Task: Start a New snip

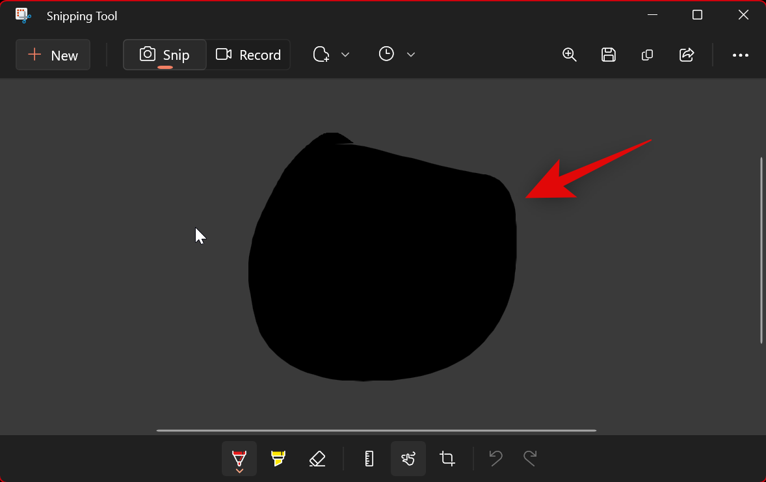Action: [53, 55]
